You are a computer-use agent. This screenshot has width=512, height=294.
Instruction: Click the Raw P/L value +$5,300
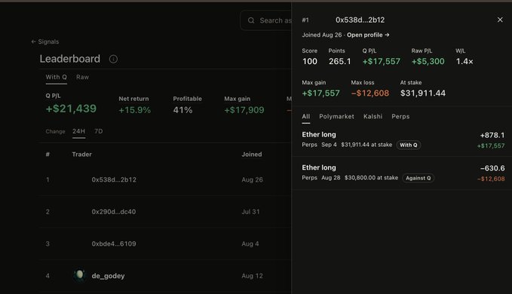[428, 61]
